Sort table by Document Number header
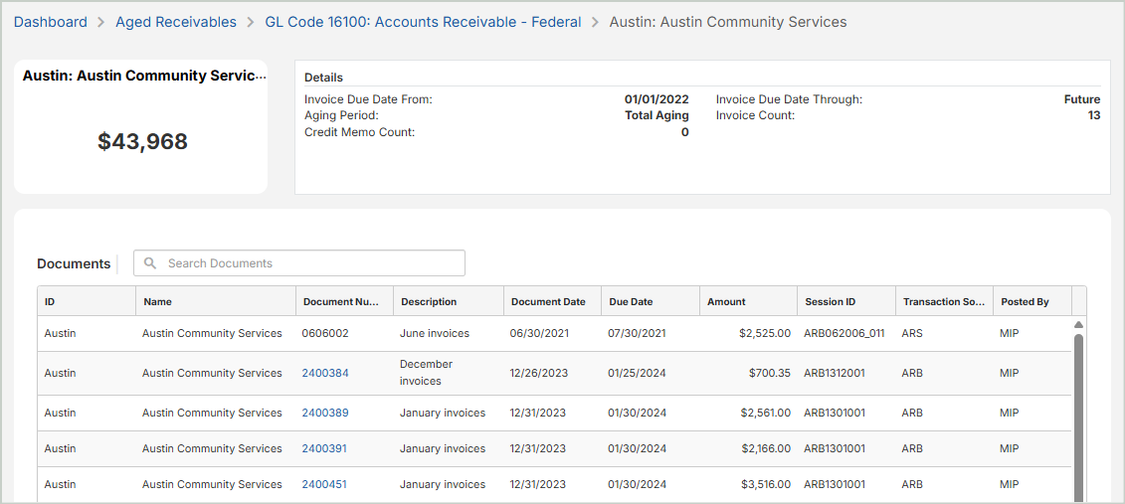This screenshot has height=504, width=1125. point(342,301)
